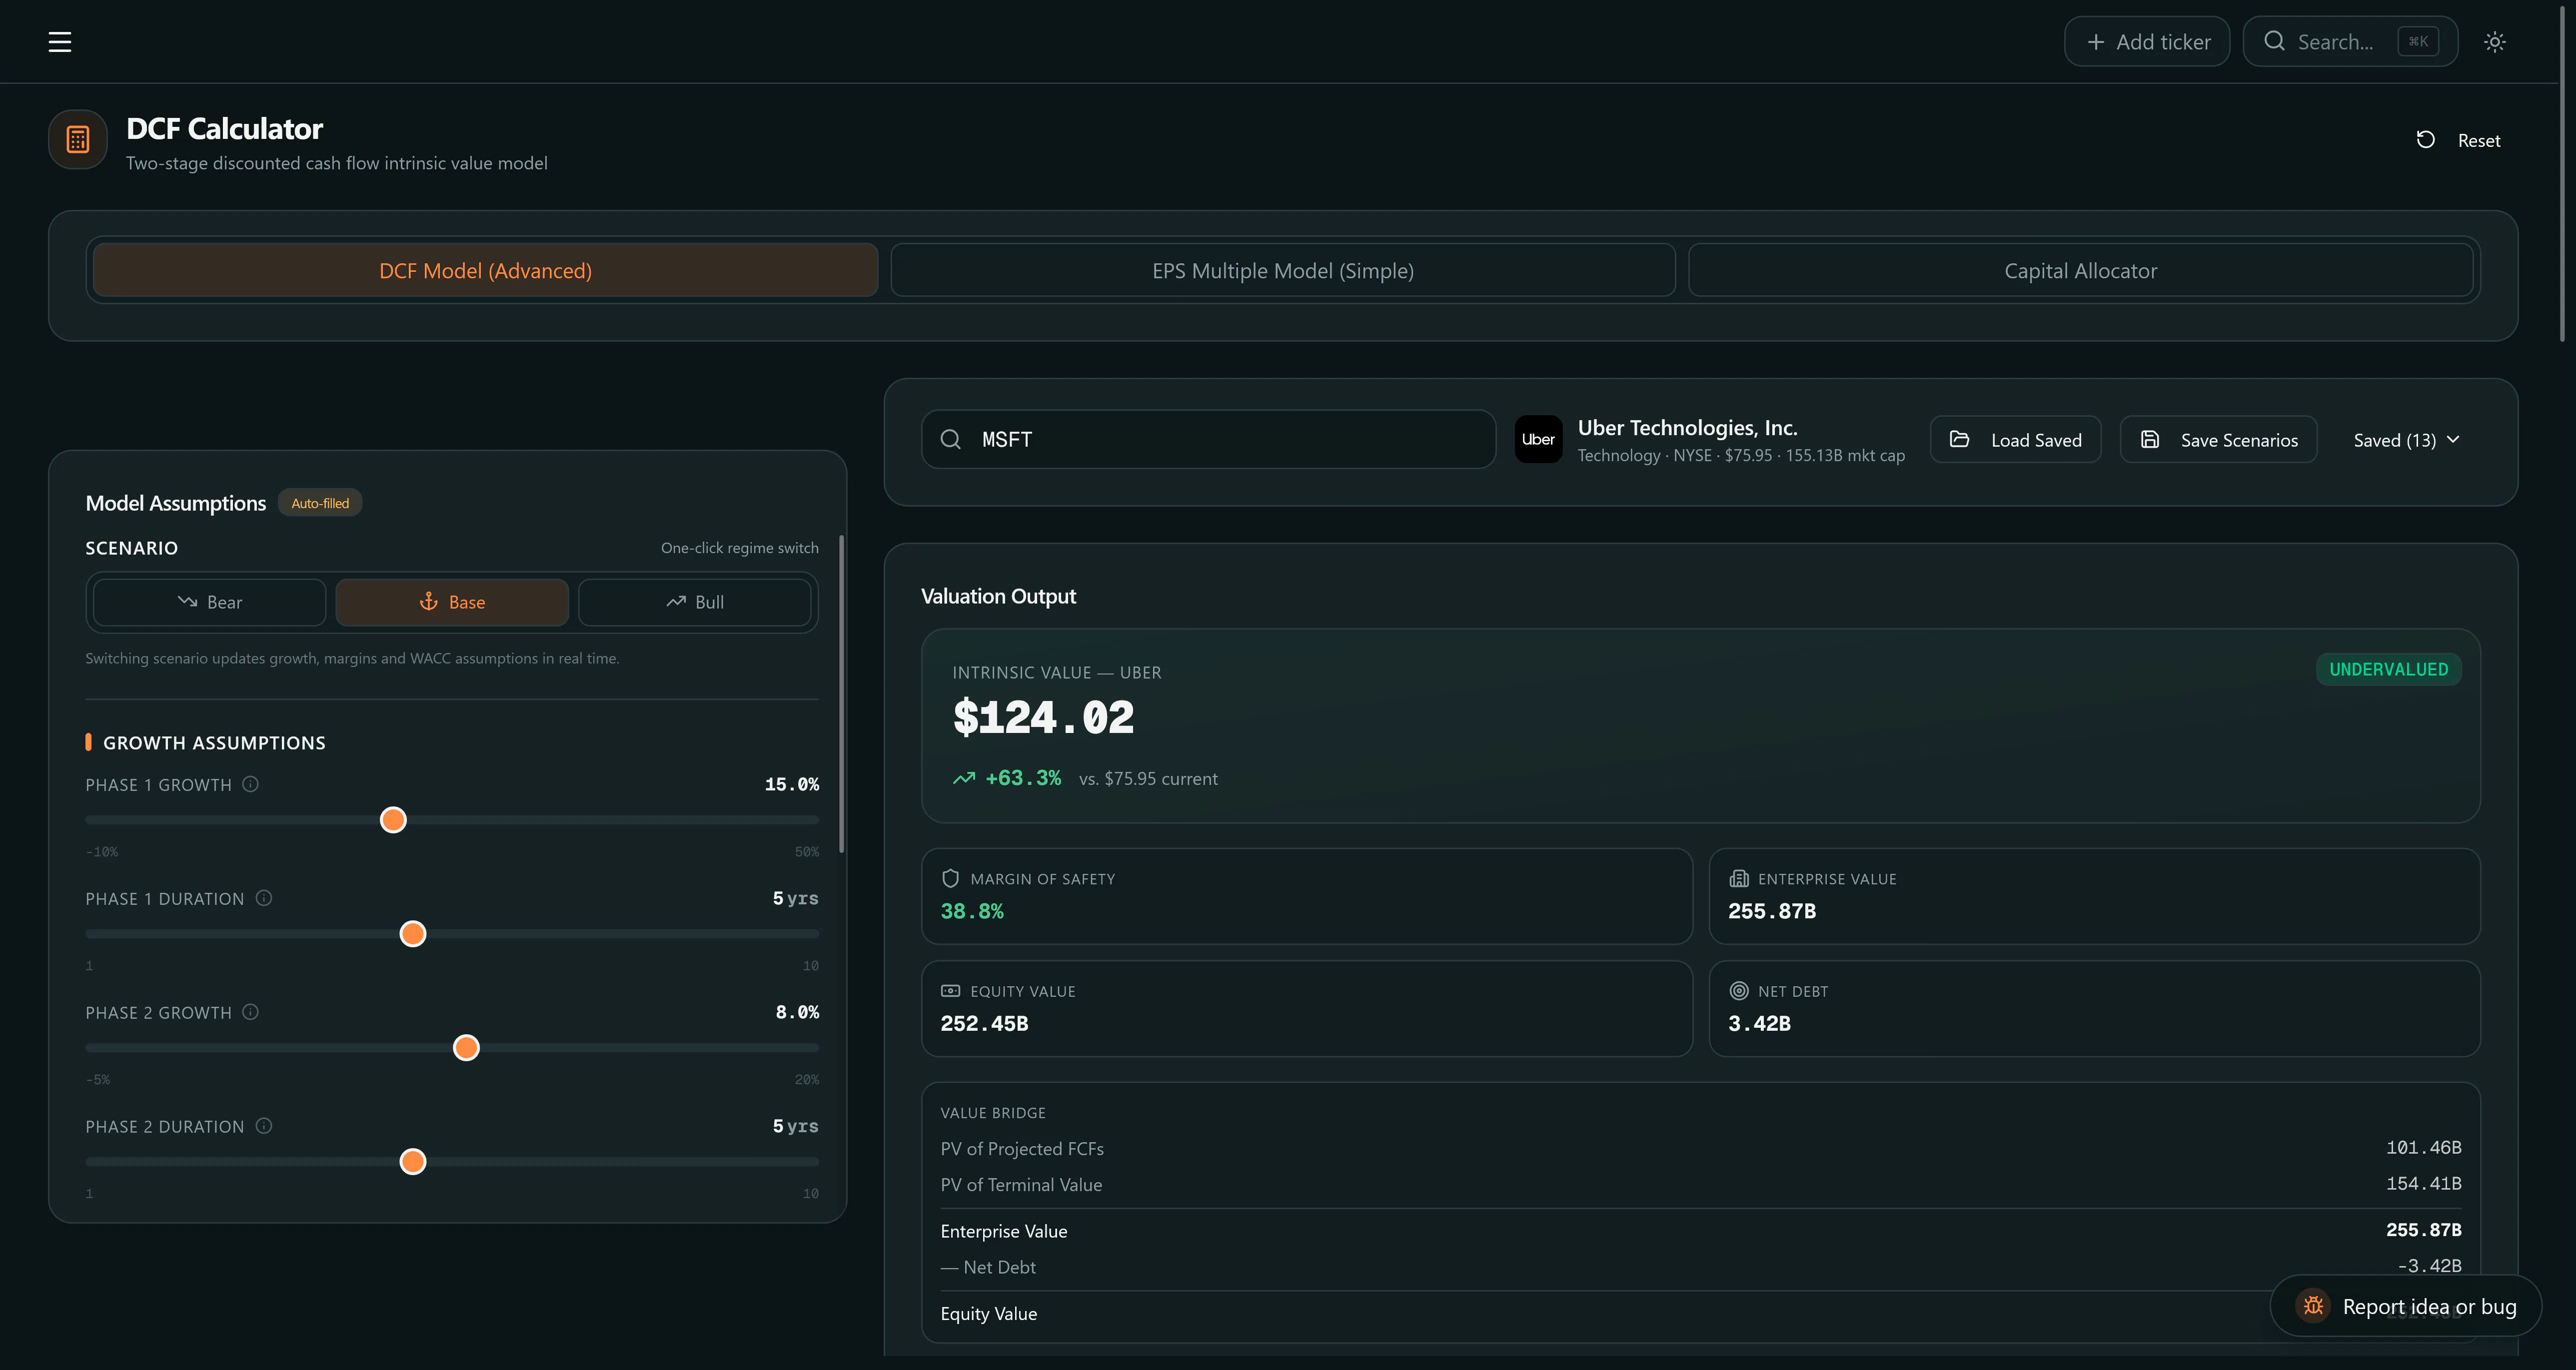The image size is (2576, 1370).
Task: Click the Net Debt target icon
Action: [x=1739, y=991]
